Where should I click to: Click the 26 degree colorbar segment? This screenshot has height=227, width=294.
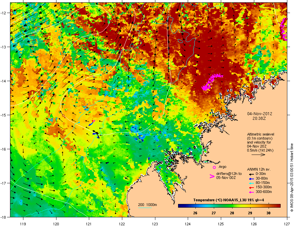[x=195, y=206]
